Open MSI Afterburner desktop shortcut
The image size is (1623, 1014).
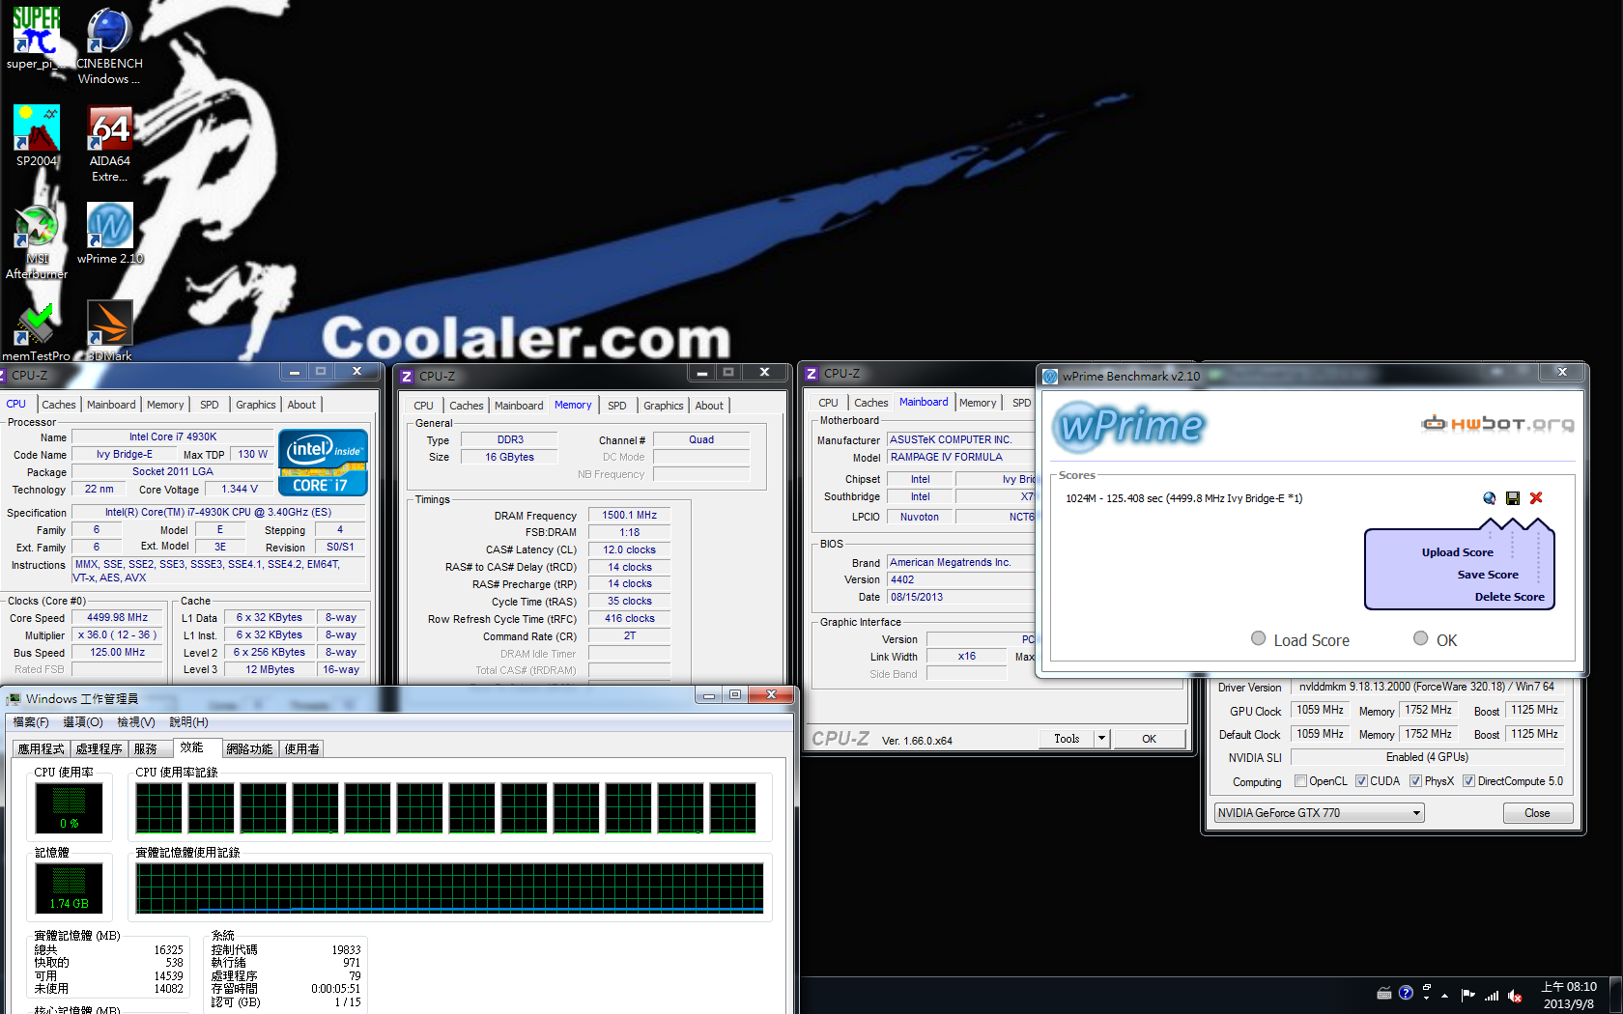(37, 241)
